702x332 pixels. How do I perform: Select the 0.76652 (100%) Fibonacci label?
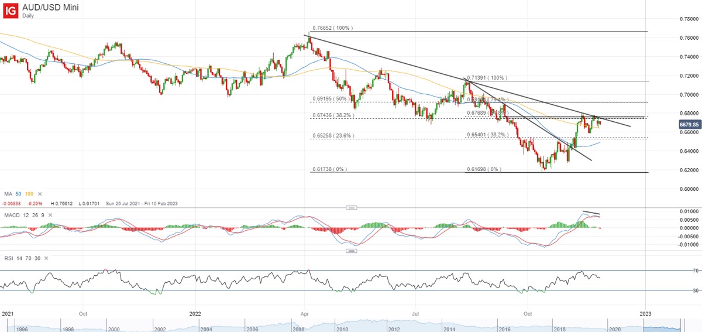333,28
